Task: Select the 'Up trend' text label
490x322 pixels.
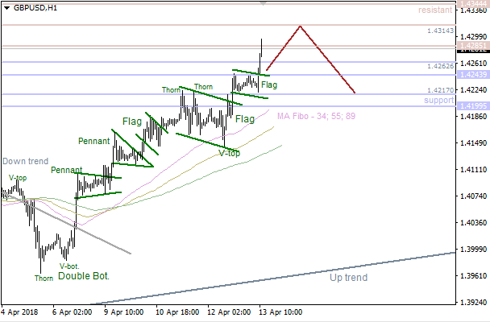Action: [348, 278]
